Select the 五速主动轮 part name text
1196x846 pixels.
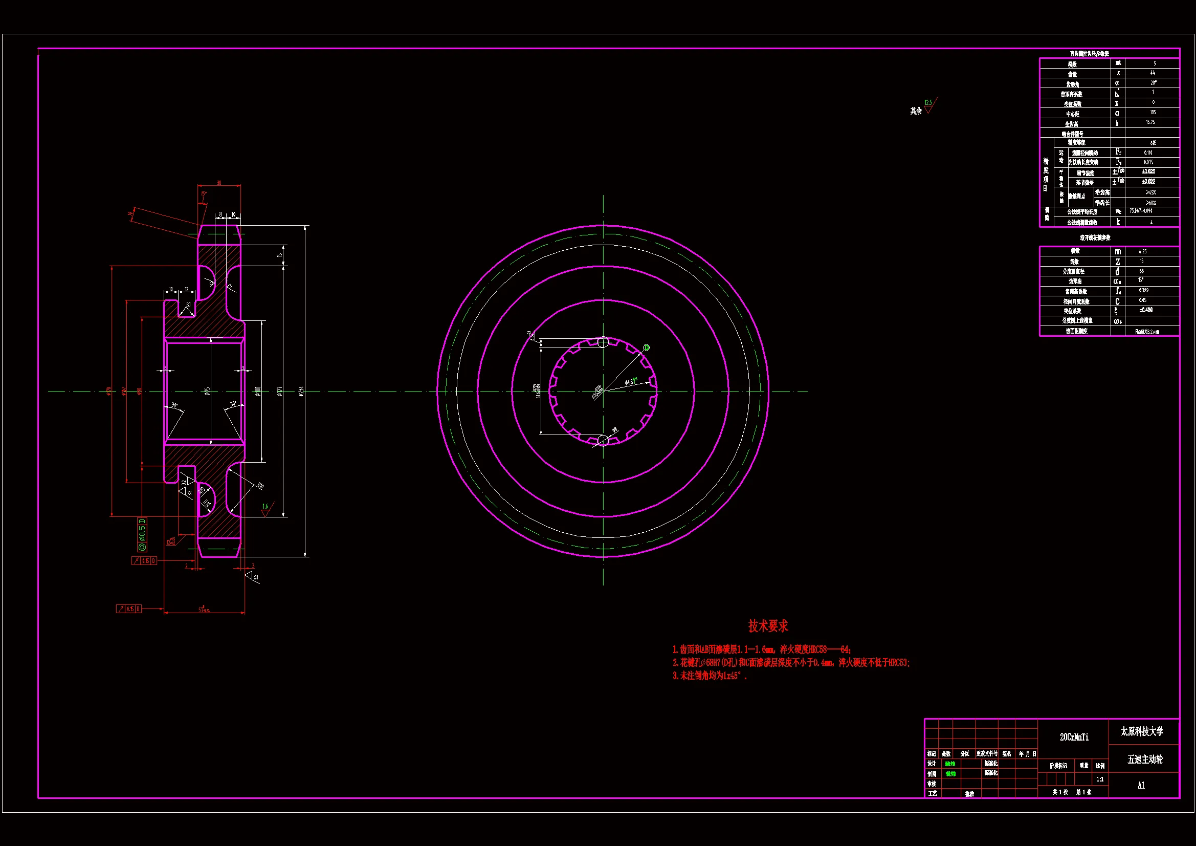[x=1144, y=760]
